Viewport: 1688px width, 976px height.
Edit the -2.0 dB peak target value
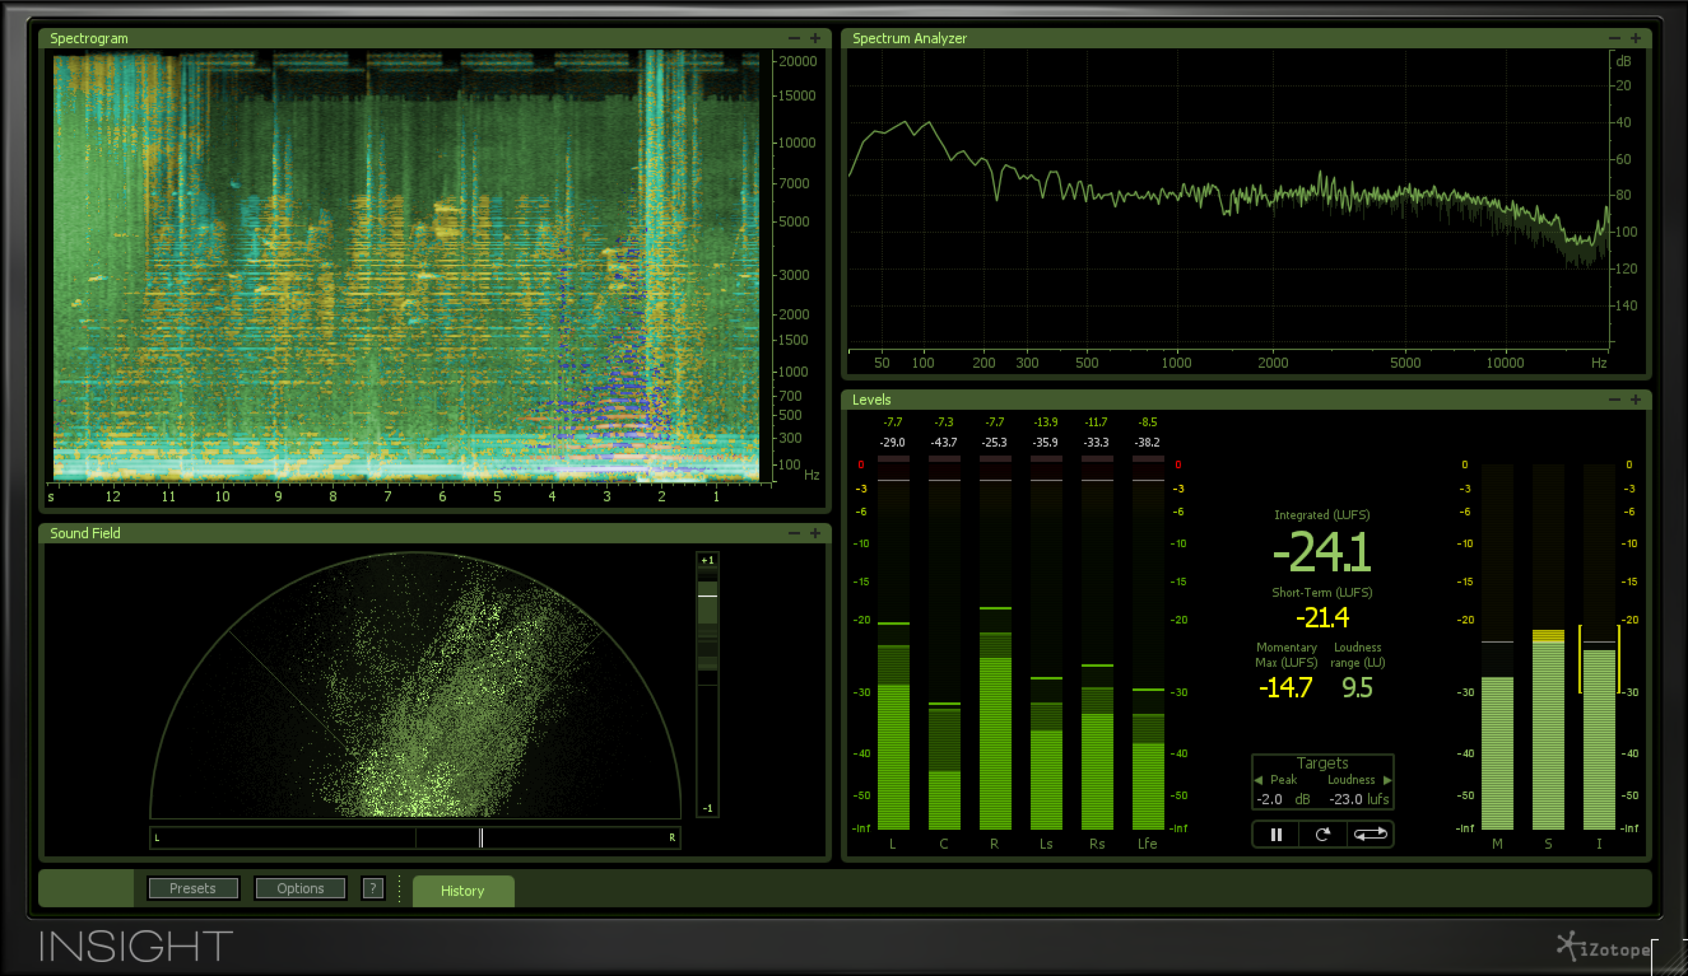[1269, 799]
